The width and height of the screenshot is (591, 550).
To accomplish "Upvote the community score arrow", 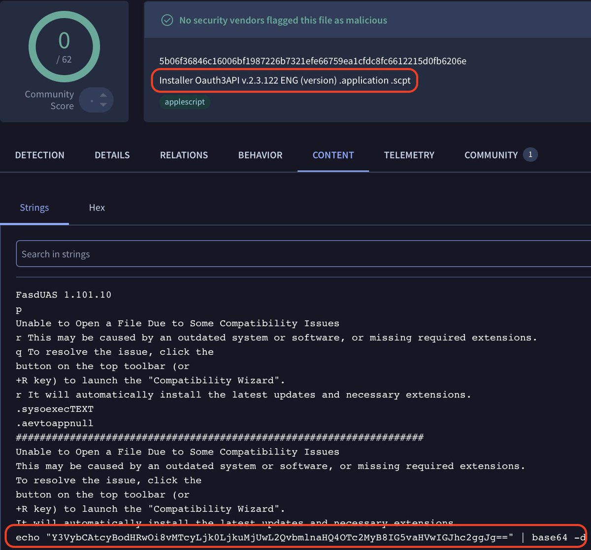I will [103, 95].
